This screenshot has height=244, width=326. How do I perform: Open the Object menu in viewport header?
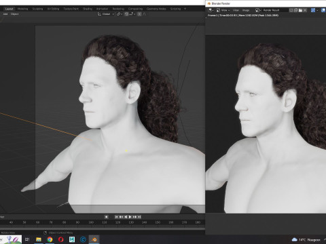[x=15, y=14]
